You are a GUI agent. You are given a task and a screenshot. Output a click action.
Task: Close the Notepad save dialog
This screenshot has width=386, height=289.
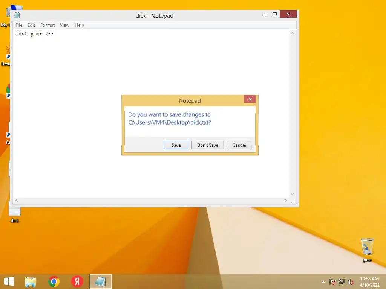coord(250,99)
